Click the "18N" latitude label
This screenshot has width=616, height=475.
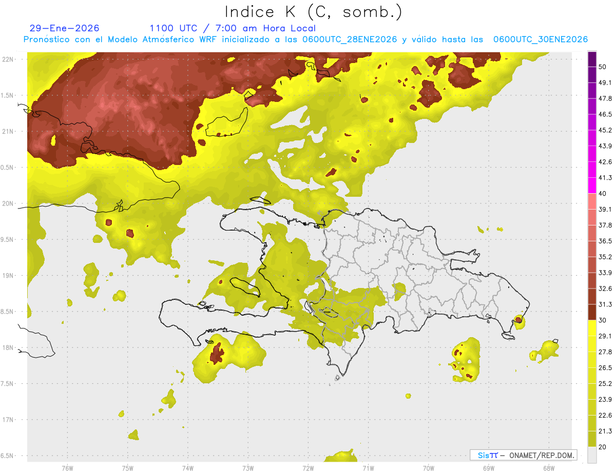click(x=8, y=348)
